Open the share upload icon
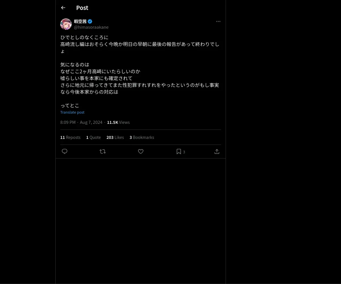The image size is (341, 284). pyautogui.click(x=217, y=151)
